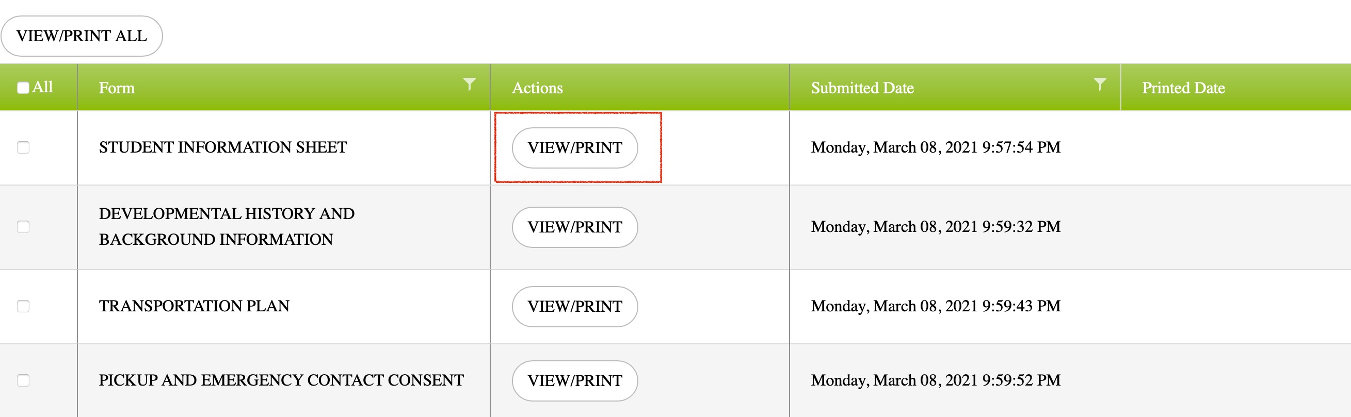Open the Form column filter icon
The image size is (1351, 417).
(x=470, y=84)
